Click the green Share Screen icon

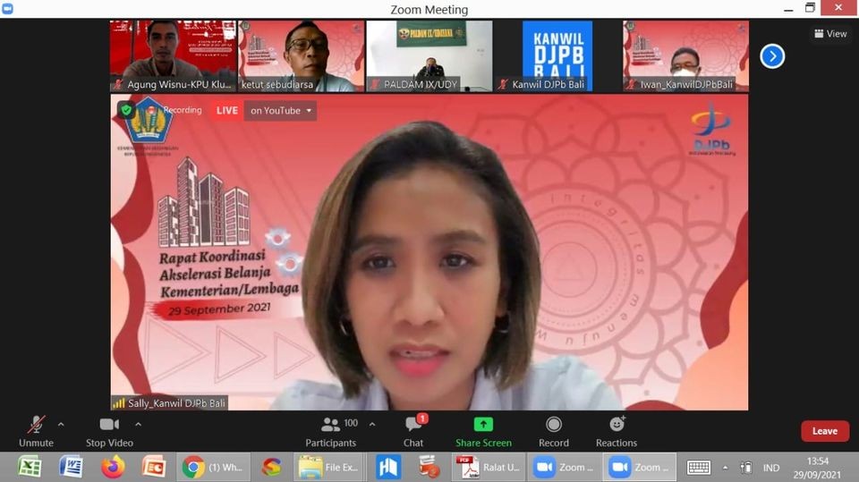[x=483, y=425]
